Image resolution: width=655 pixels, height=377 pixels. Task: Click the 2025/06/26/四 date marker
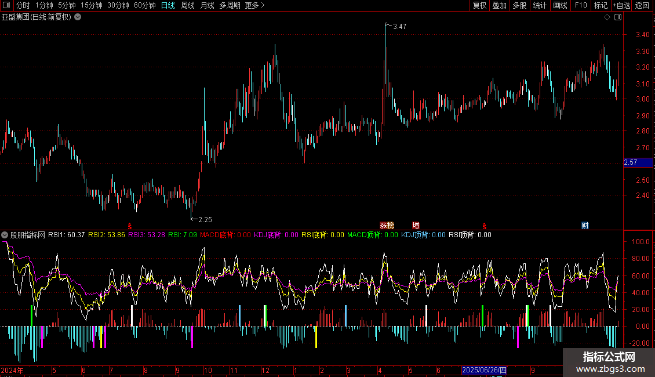tap(484, 370)
